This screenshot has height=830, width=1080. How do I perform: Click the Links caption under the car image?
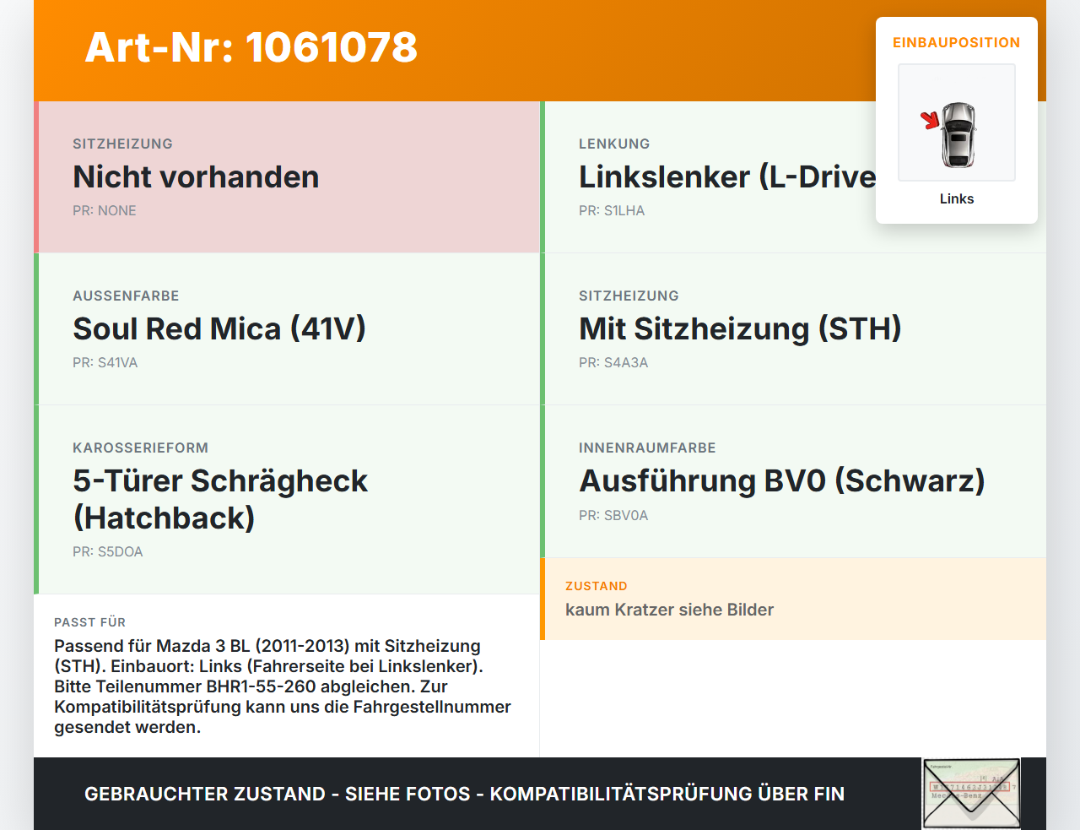click(957, 198)
